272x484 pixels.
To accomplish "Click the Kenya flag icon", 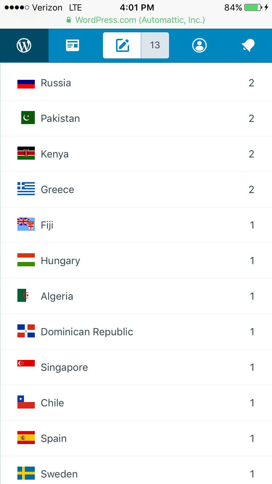I will click(x=26, y=153).
